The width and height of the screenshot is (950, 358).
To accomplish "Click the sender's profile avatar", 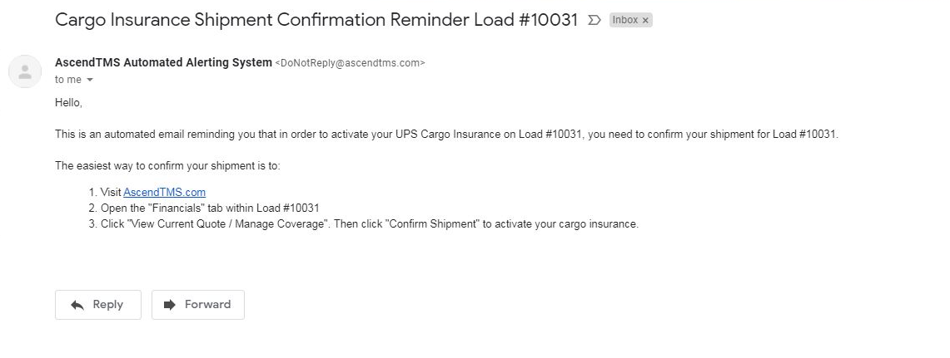I will (x=25, y=71).
